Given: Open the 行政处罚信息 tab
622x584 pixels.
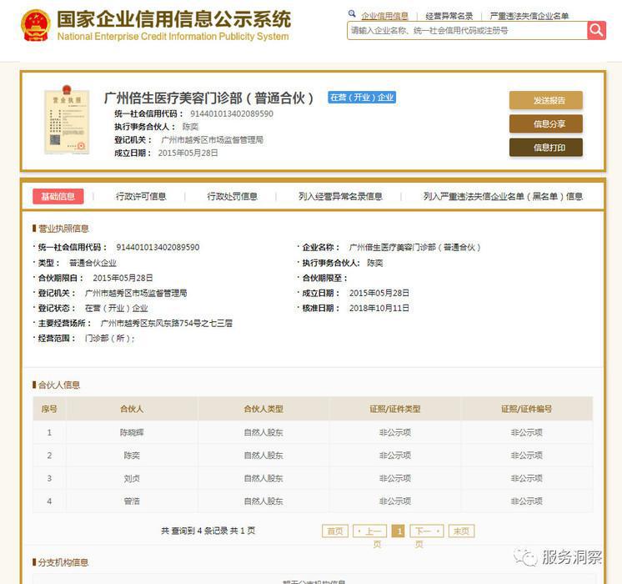Looking at the screenshot, I should pos(233,196).
